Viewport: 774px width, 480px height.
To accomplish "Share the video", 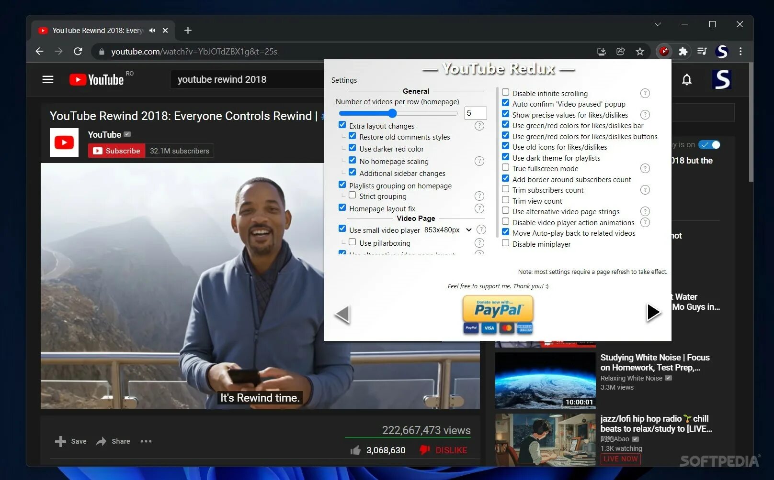I will [x=113, y=441].
